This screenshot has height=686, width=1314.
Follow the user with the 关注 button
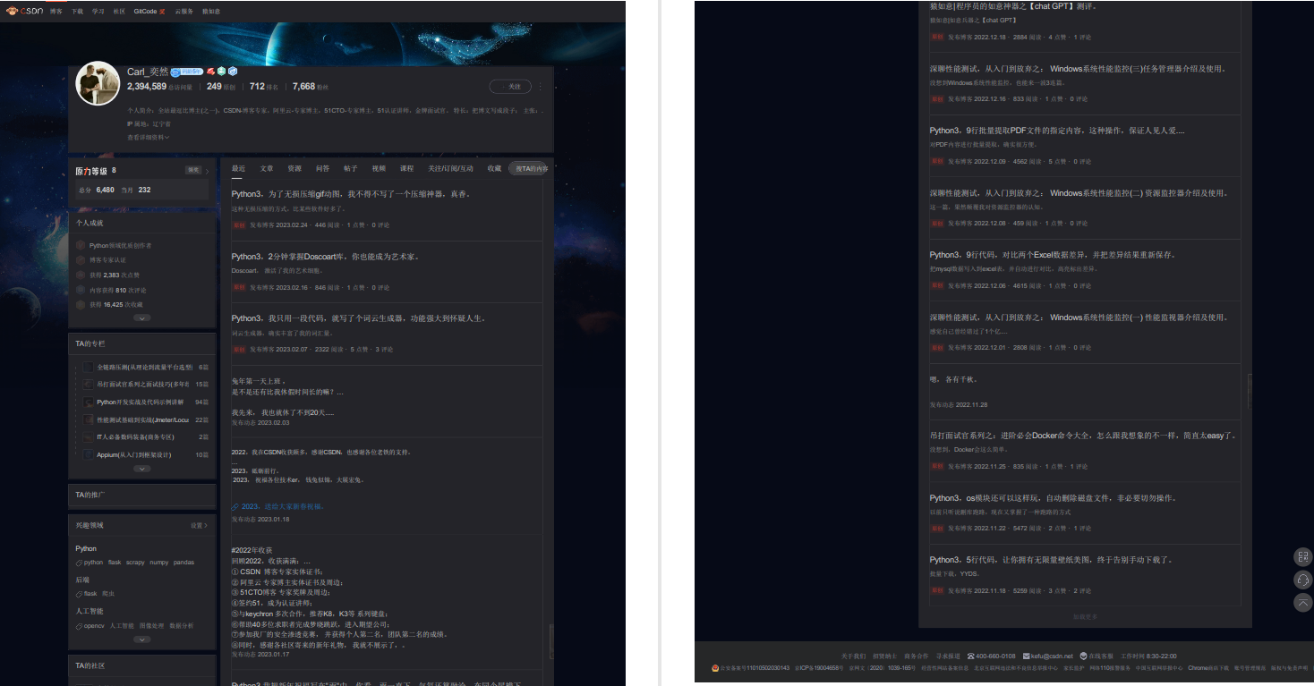pos(510,87)
